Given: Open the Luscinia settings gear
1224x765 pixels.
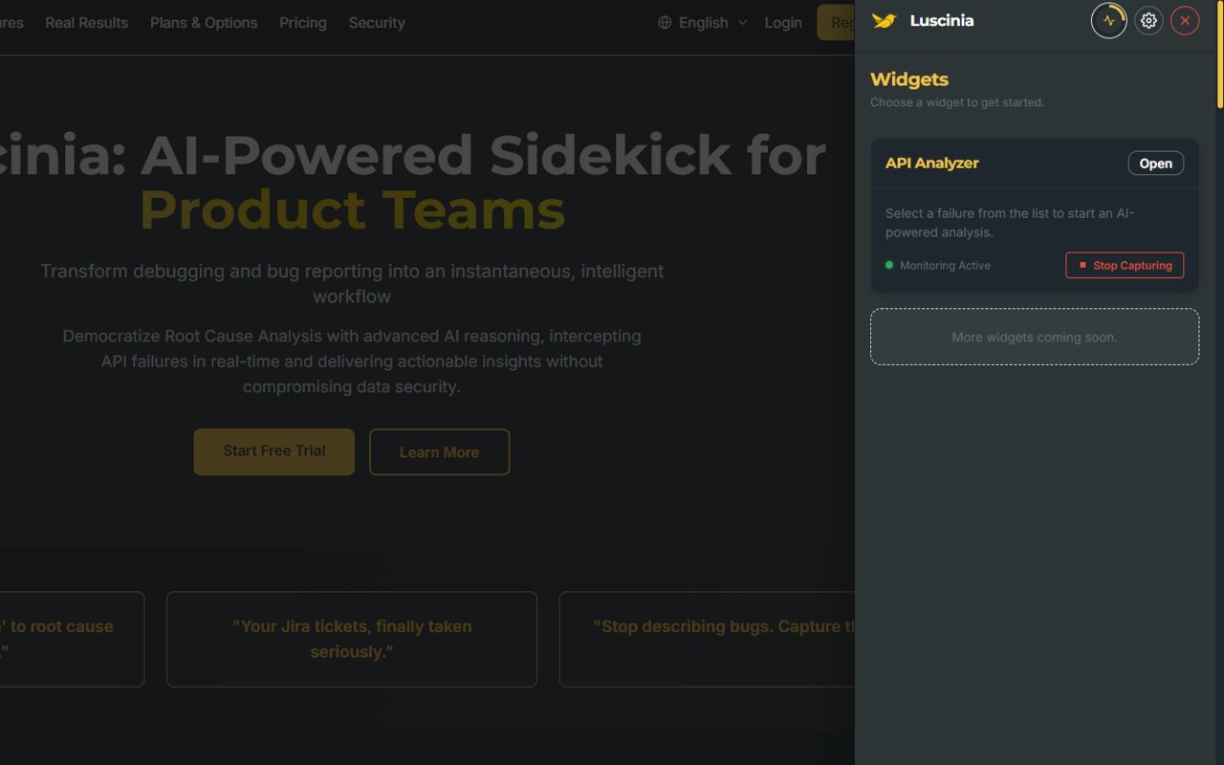Looking at the screenshot, I should click(1148, 20).
